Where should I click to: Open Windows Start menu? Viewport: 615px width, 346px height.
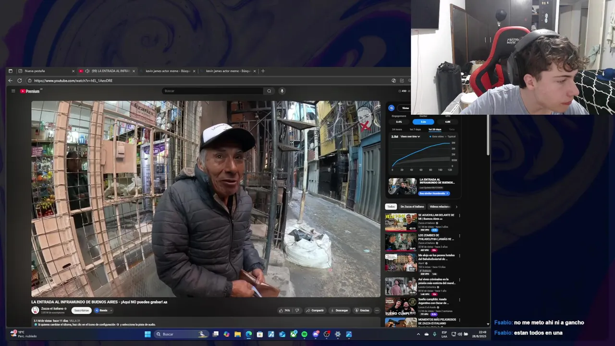pos(148,334)
